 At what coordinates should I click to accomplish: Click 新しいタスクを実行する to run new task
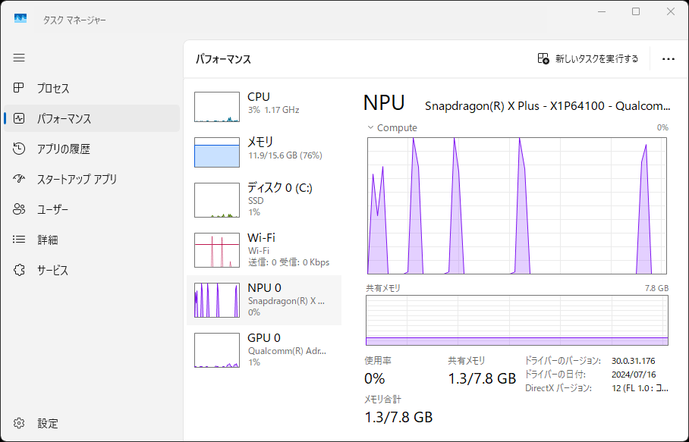[588, 58]
